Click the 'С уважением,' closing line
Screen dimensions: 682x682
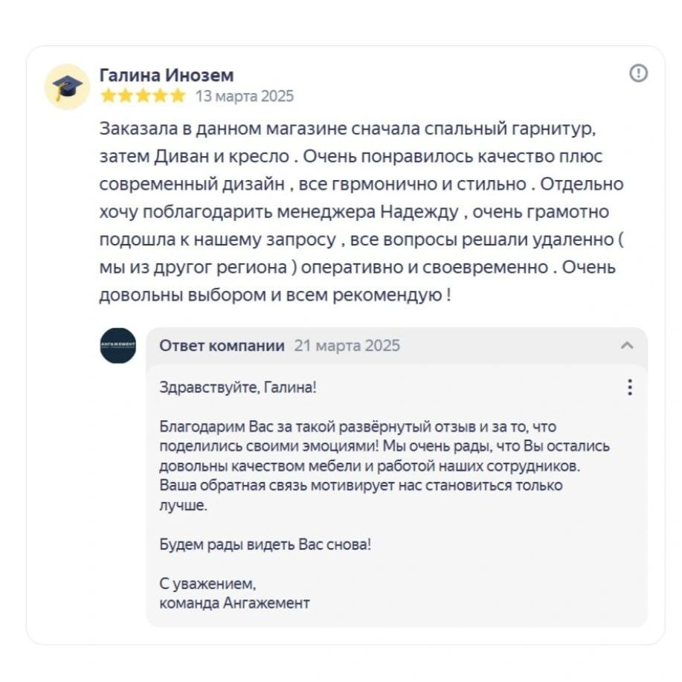point(208,584)
